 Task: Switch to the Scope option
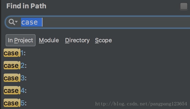coord(103,40)
